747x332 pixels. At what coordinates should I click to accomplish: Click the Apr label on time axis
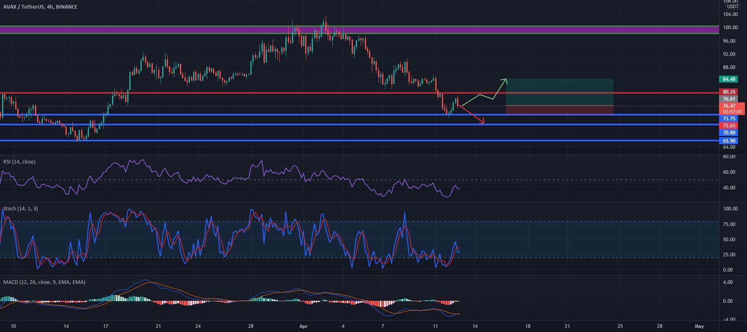[303, 326]
